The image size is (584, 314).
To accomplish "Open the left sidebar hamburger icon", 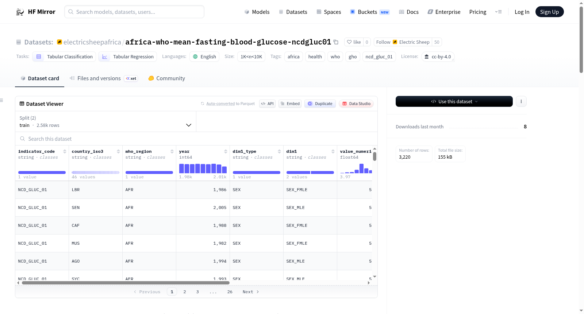I will [x=1, y=100].
